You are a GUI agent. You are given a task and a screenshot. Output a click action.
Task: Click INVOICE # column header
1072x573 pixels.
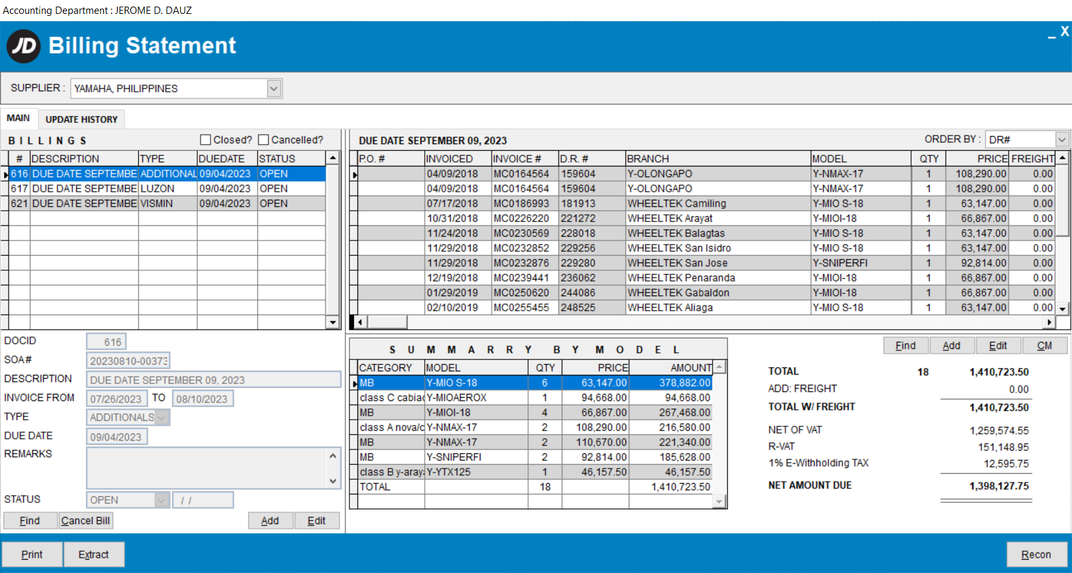click(525, 159)
